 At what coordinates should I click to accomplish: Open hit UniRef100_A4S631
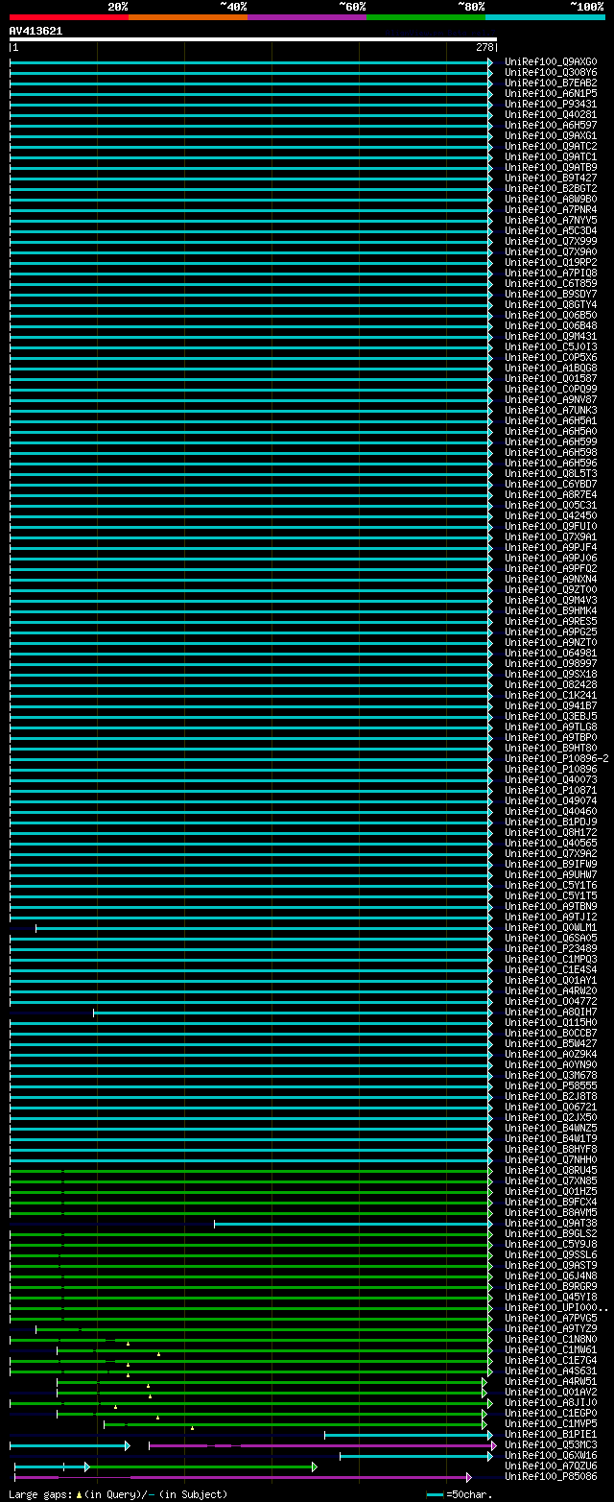pos(551,1371)
